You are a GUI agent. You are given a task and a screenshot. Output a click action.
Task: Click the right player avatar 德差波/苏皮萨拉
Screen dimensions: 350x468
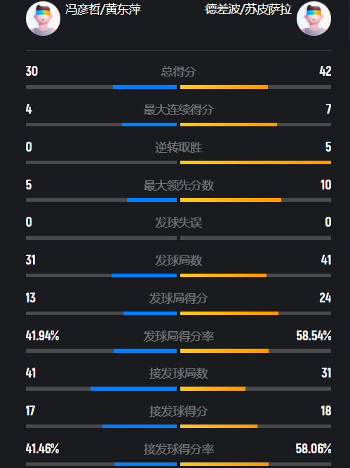tap(314, 18)
